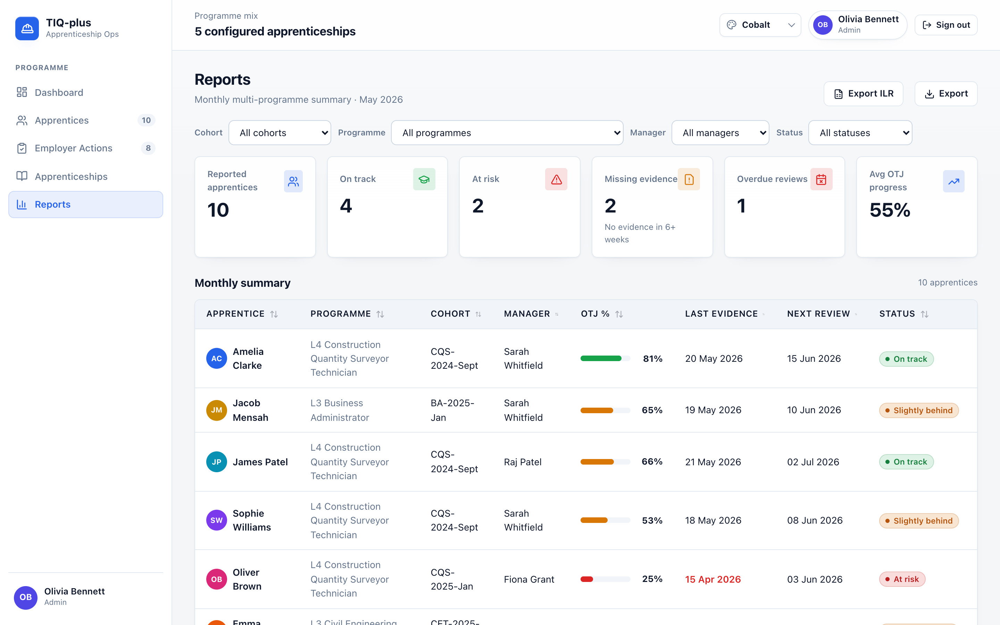Screen dimensions: 1000x625
Task: Sort by the OTJ % column arrows
Action: 619,314
